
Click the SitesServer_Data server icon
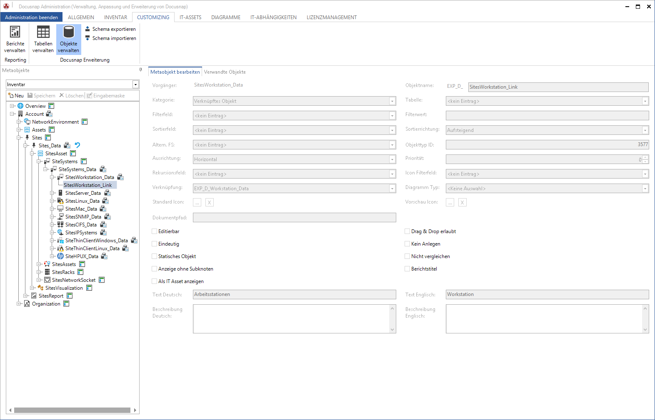click(60, 193)
